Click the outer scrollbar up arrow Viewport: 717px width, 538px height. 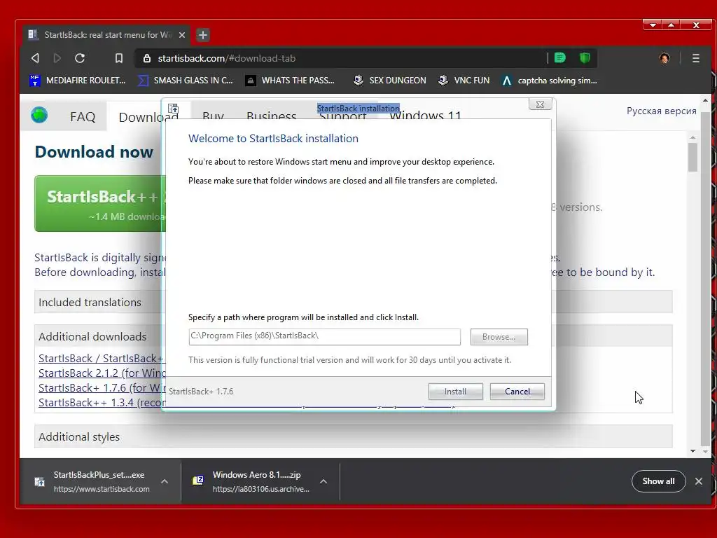pos(705,100)
